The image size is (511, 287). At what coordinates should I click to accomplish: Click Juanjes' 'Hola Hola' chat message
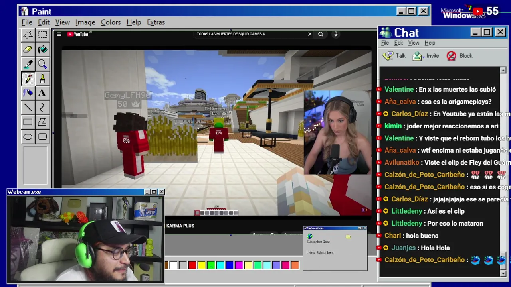[x=420, y=248]
